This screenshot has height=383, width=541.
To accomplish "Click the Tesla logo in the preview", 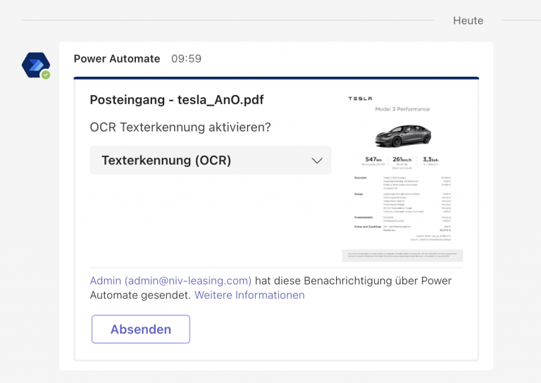I will tap(360, 99).
